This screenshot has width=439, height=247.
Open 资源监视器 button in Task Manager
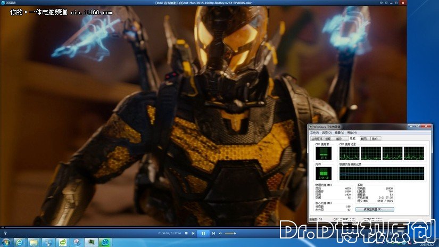coord(375,210)
